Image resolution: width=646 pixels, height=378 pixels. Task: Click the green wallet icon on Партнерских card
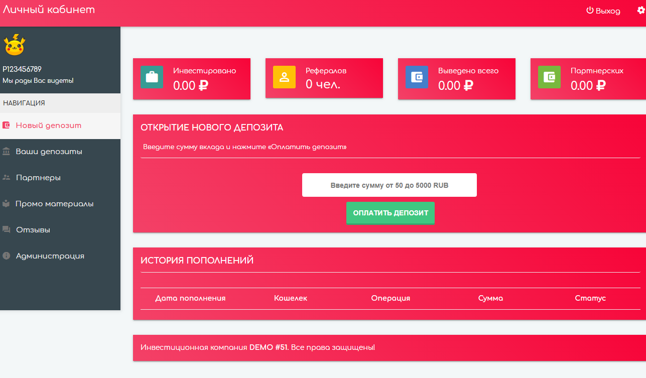[x=549, y=77]
